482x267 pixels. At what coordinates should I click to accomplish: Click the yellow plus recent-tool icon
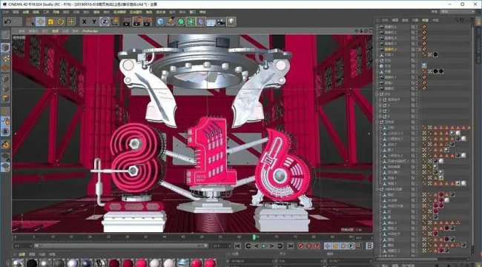[71, 22]
